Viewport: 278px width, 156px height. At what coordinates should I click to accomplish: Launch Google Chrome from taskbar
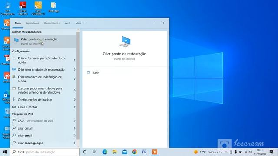[135, 152]
